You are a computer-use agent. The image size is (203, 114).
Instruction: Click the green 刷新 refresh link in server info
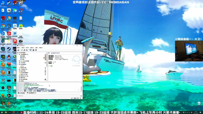[x=52, y=66]
